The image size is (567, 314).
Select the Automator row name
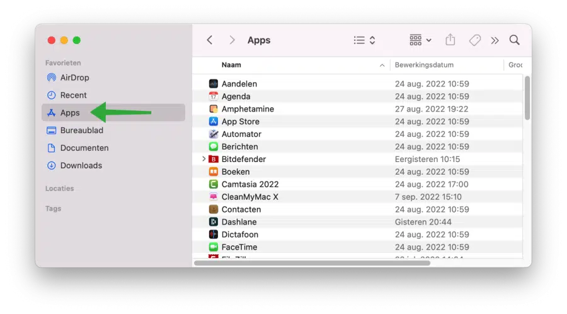point(241,134)
